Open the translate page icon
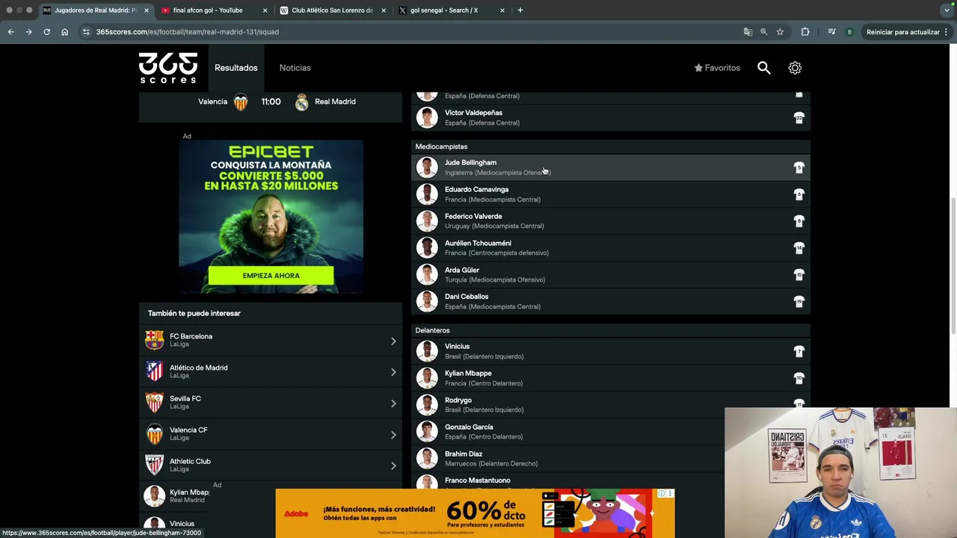Screen dimensions: 957x538 point(748,32)
